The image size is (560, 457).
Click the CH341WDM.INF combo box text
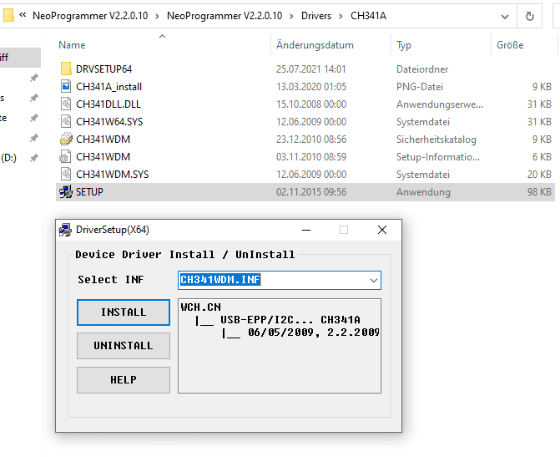[x=220, y=280]
